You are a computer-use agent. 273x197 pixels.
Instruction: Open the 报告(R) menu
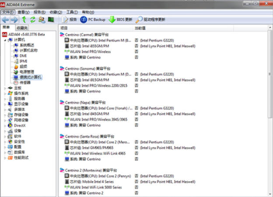click(39, 12)
